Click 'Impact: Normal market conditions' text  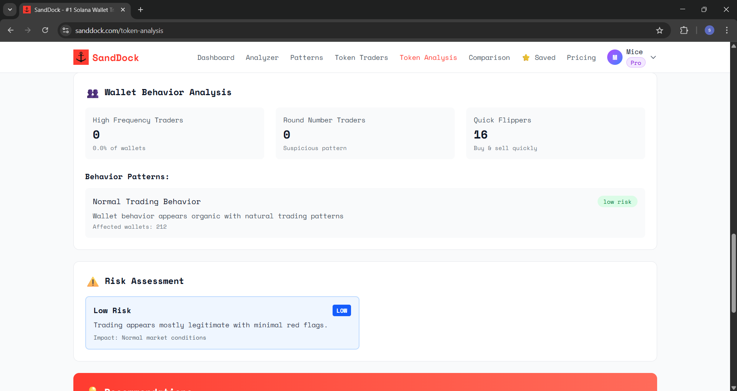tap(150, 338)
